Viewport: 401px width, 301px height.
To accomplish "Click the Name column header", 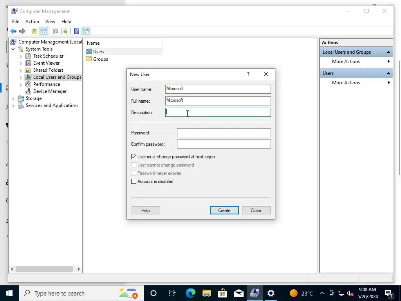I will tap(124, 43).
